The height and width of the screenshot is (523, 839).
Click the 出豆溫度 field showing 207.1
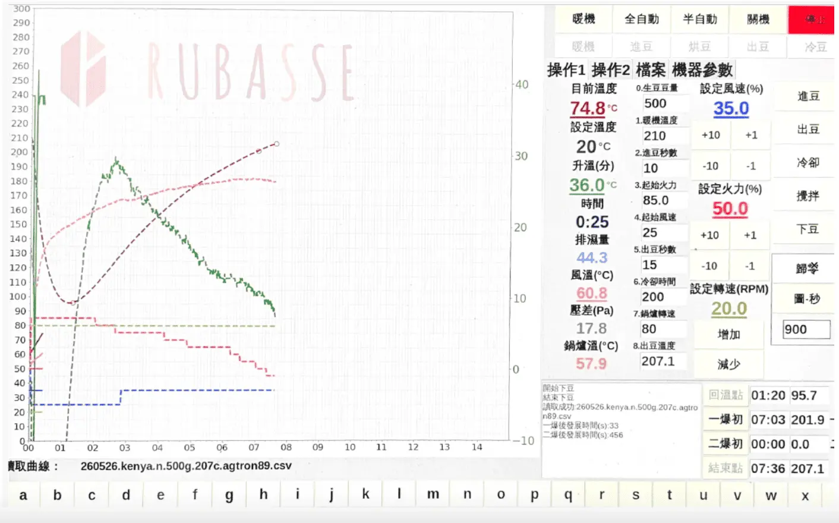(664, 361)
